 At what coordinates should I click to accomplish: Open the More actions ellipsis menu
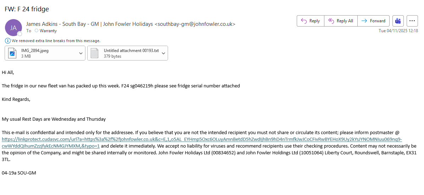tap(412, 21)
